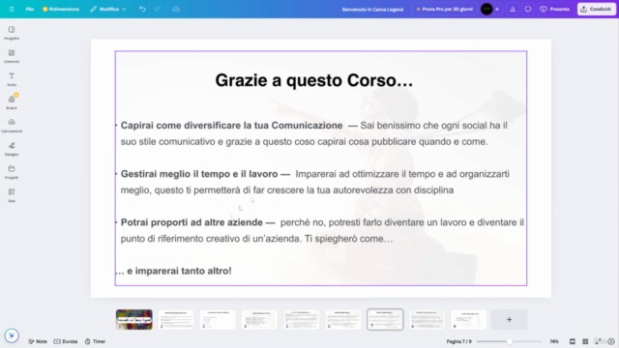The width and height of the screenshot is (619, 348).
Task: Select page 8 thumbnail
Action: tap(427, 320)
